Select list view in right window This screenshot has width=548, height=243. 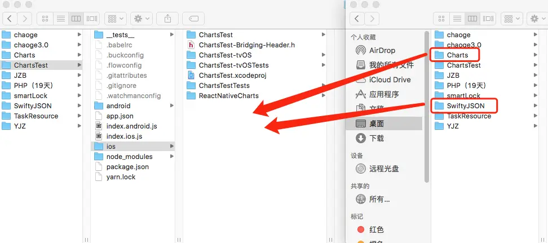(x=457, y=19)
